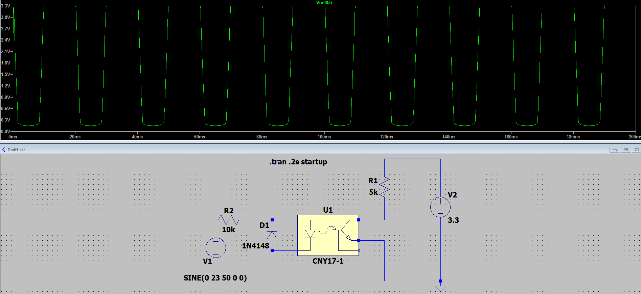Screen dimensions: 641x294
Task: Click the V(n003) trace label
Action: coord(324,3)
